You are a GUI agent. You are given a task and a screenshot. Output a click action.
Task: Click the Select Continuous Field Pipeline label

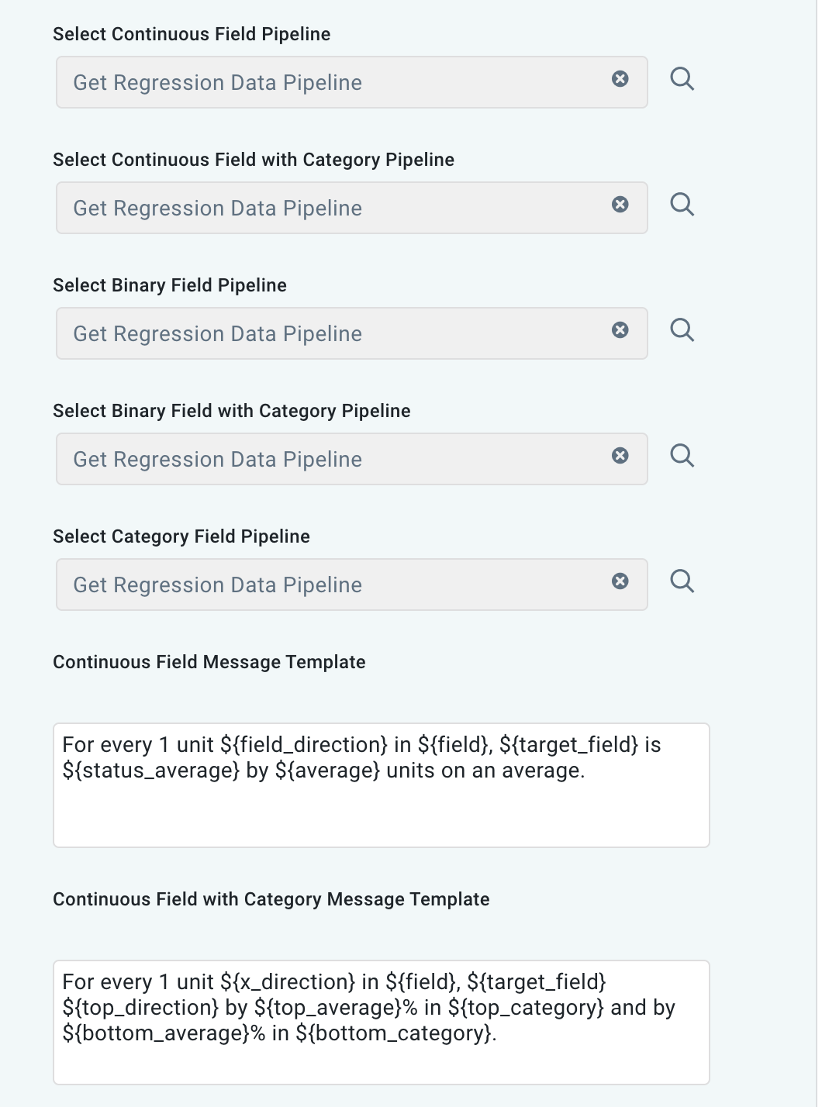click(191, 34)
